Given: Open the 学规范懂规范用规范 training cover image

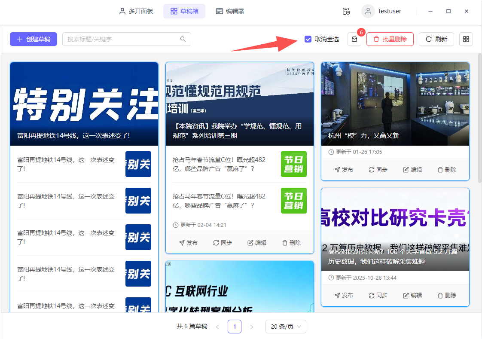Looking at the screenshot, I should 240,104.
